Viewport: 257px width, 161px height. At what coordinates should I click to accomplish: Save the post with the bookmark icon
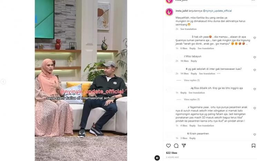254,145
